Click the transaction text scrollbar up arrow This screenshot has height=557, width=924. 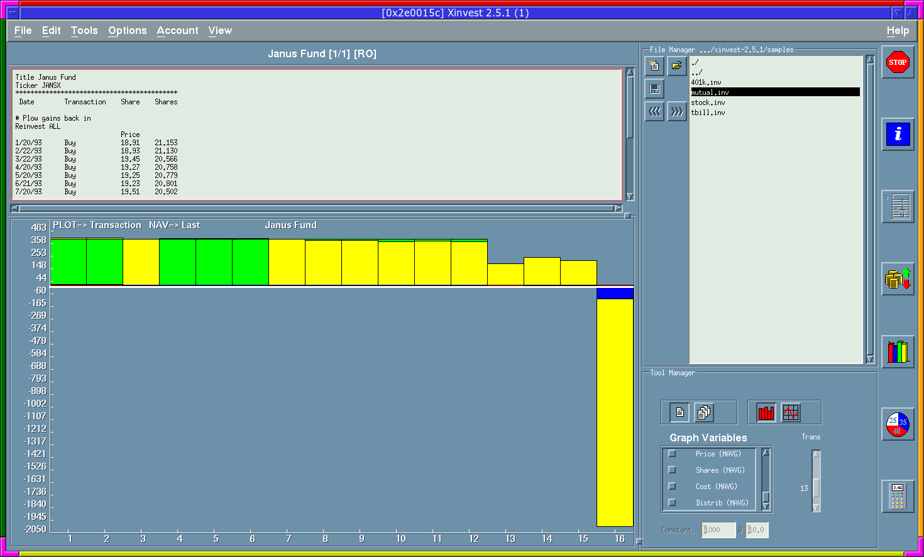[x=630, y=72]
